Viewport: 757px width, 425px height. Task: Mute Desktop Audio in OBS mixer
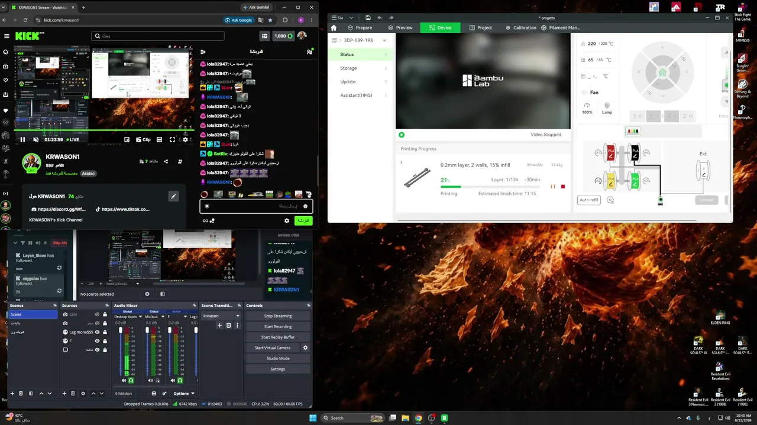point(124,380)
